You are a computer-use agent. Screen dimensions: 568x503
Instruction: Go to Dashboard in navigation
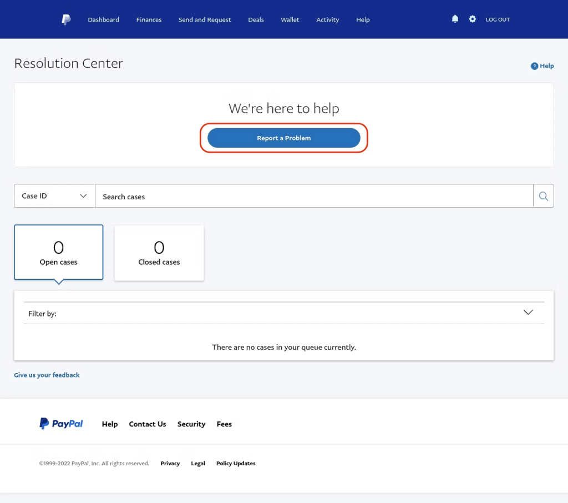[x=103, y=19]
